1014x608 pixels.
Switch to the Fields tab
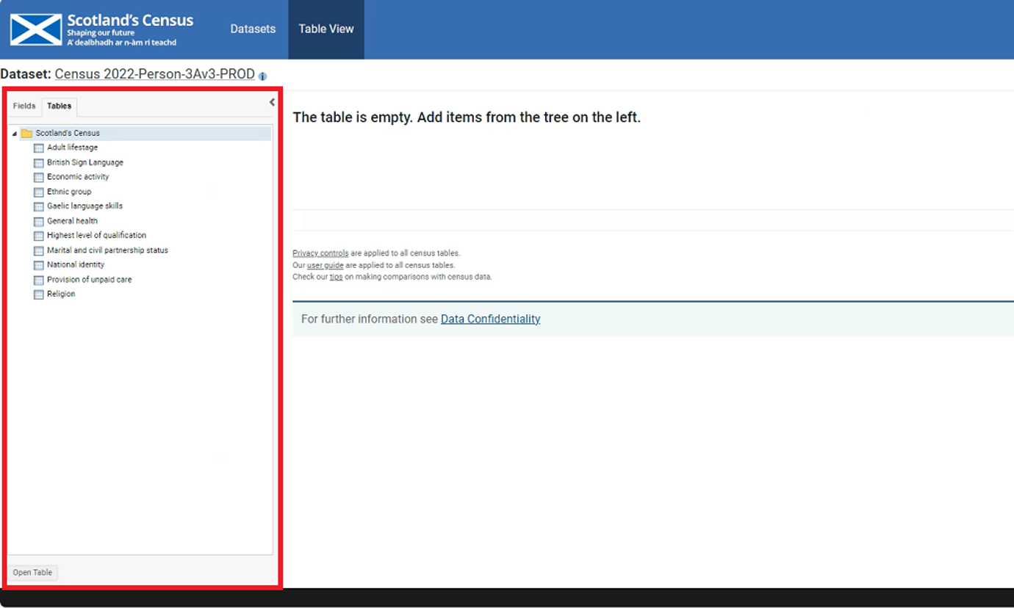pyautogui.click(x=24, y=106)
